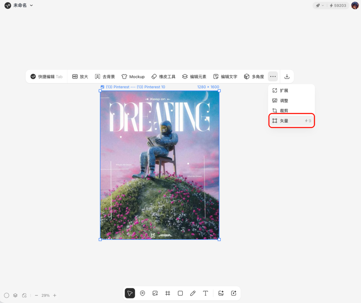Collapse the three-dot more options menu

tap(273, 77)
